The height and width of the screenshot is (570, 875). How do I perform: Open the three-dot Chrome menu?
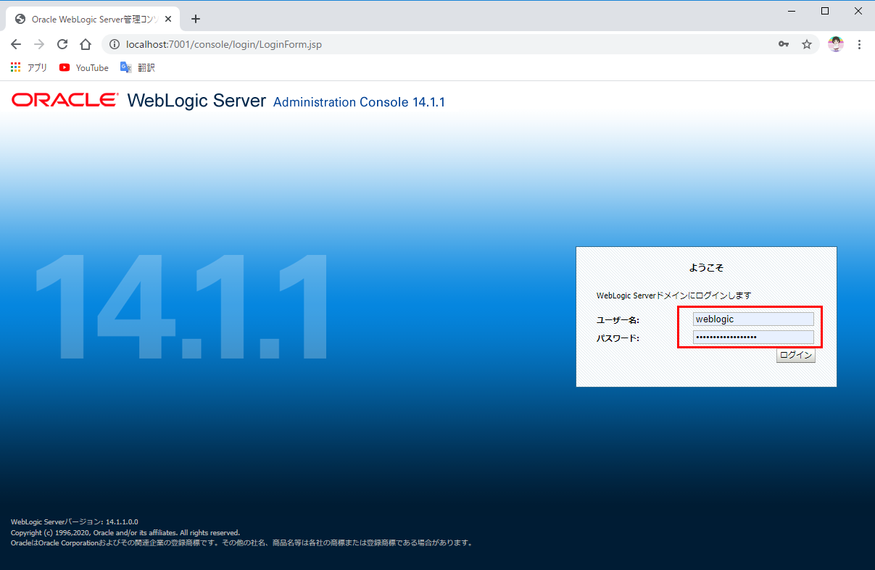pos(860,44)
